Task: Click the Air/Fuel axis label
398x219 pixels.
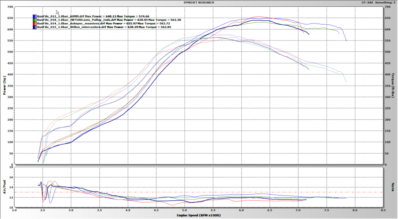Action: (4, 187)
